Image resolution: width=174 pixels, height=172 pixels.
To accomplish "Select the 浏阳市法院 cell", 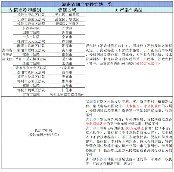I will pos(31,32).
